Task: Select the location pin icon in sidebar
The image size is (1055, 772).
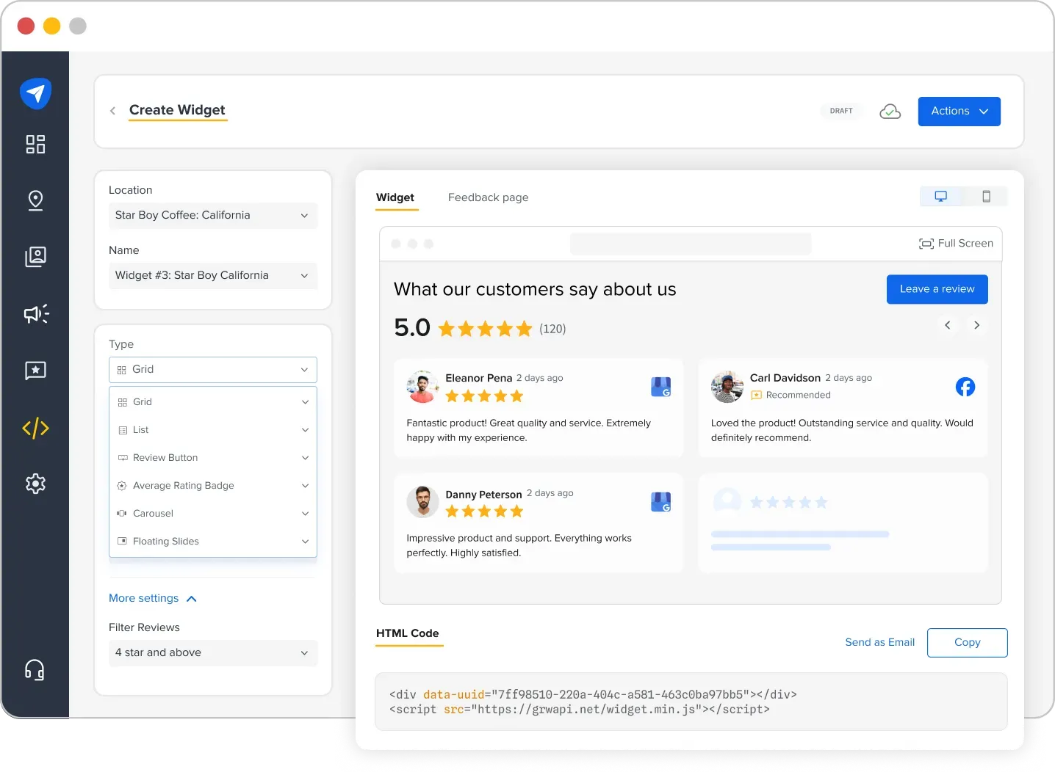Action: click(35, 200)
